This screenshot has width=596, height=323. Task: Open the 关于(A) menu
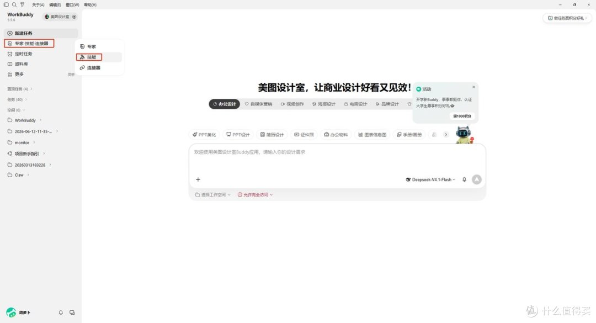coord(38,5)
